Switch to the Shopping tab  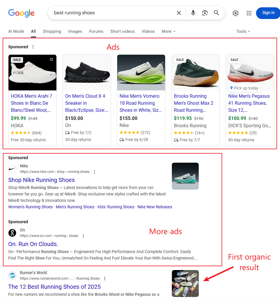[52, 31]
